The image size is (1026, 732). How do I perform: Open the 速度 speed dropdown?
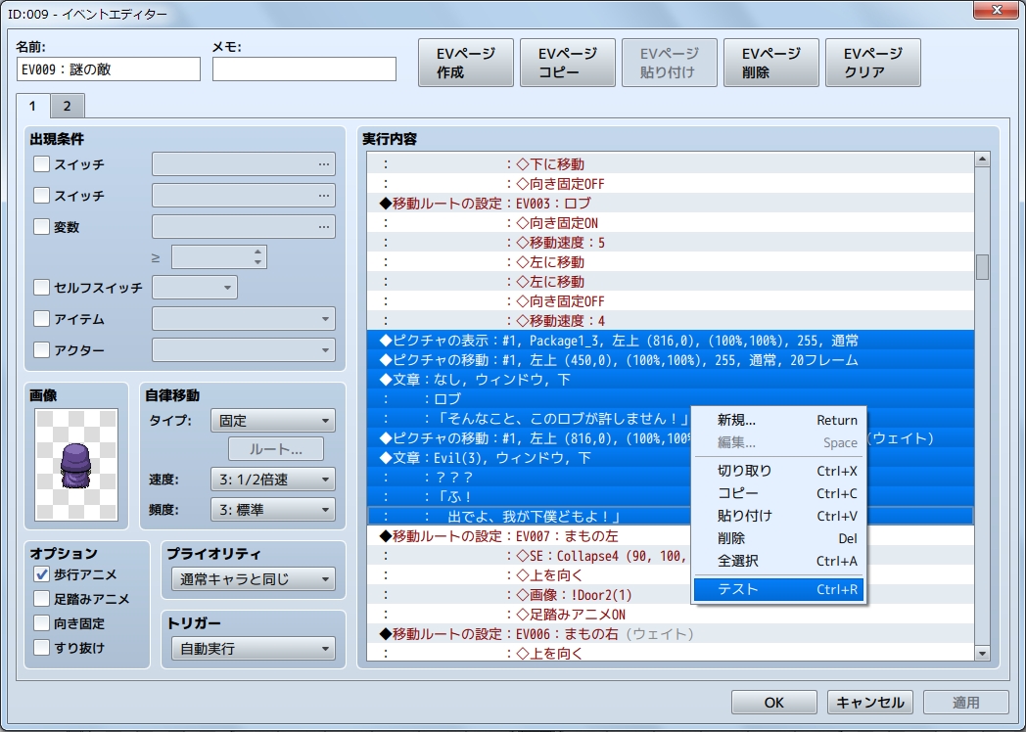[272, 479]
